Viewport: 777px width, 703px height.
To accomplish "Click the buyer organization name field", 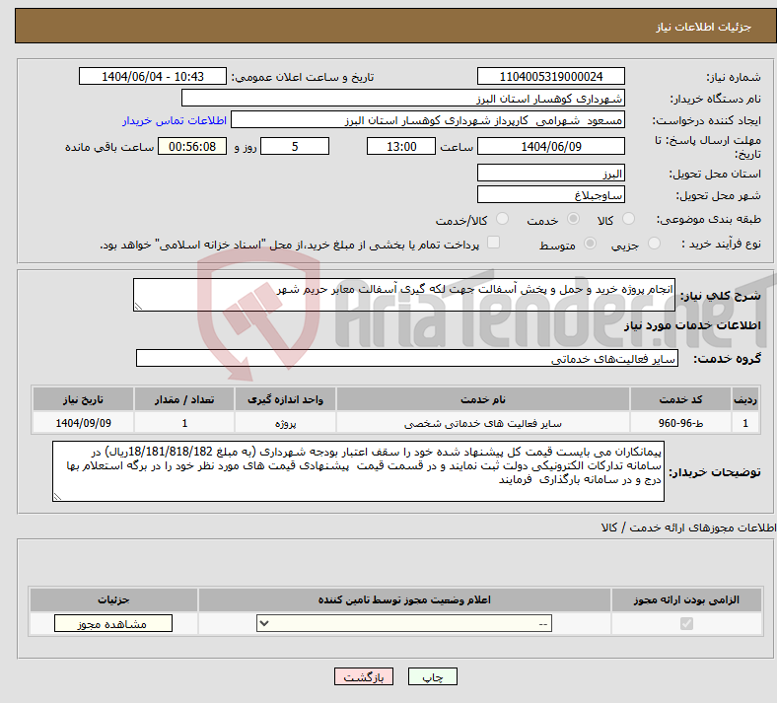I will pyautogui.click(x=403, y=98).
